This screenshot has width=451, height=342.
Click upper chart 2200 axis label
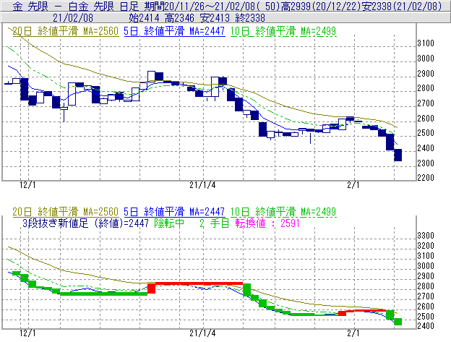426,177
